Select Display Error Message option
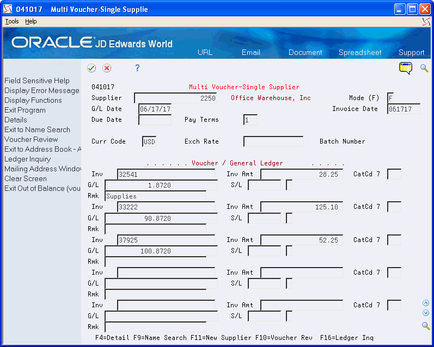This screenshot has width=434, height=347. pos(42,90)
